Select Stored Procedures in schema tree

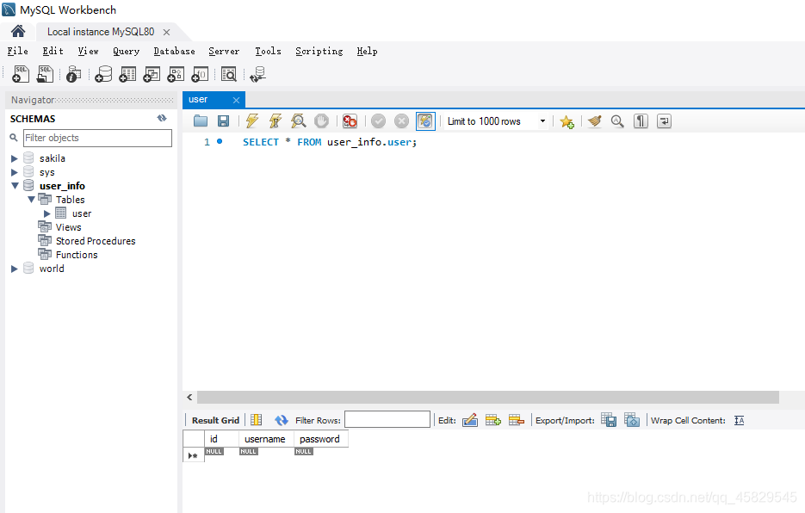coord(96,241)
